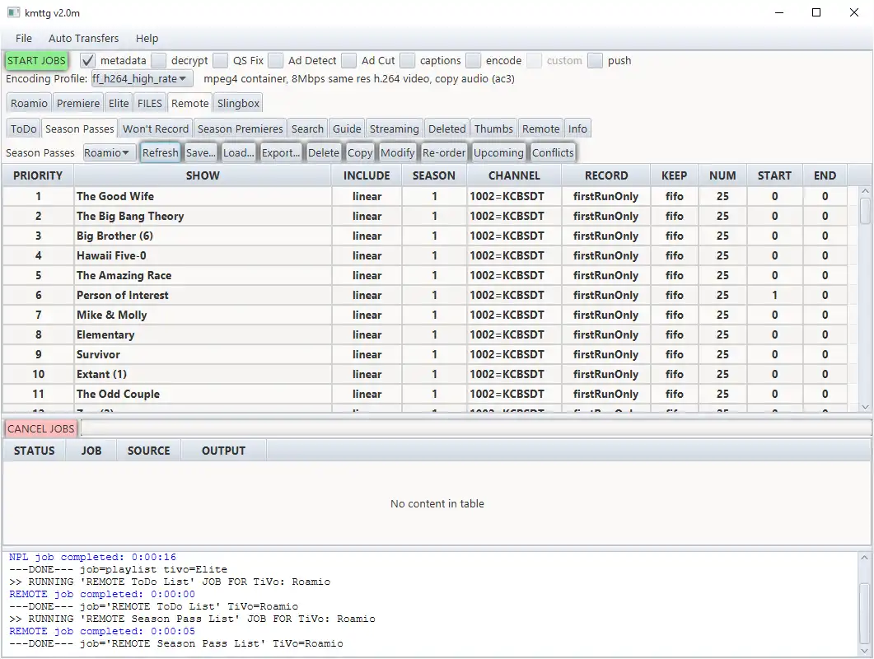This screenshot has width=874, height=659.
Task: Click the kmttg app icon in title bar
Action: tap(13, 13)
